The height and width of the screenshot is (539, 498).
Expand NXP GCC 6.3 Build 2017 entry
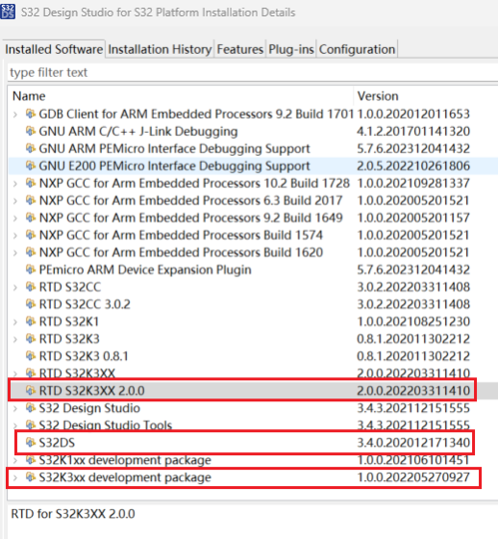click(x=15, y=201)
